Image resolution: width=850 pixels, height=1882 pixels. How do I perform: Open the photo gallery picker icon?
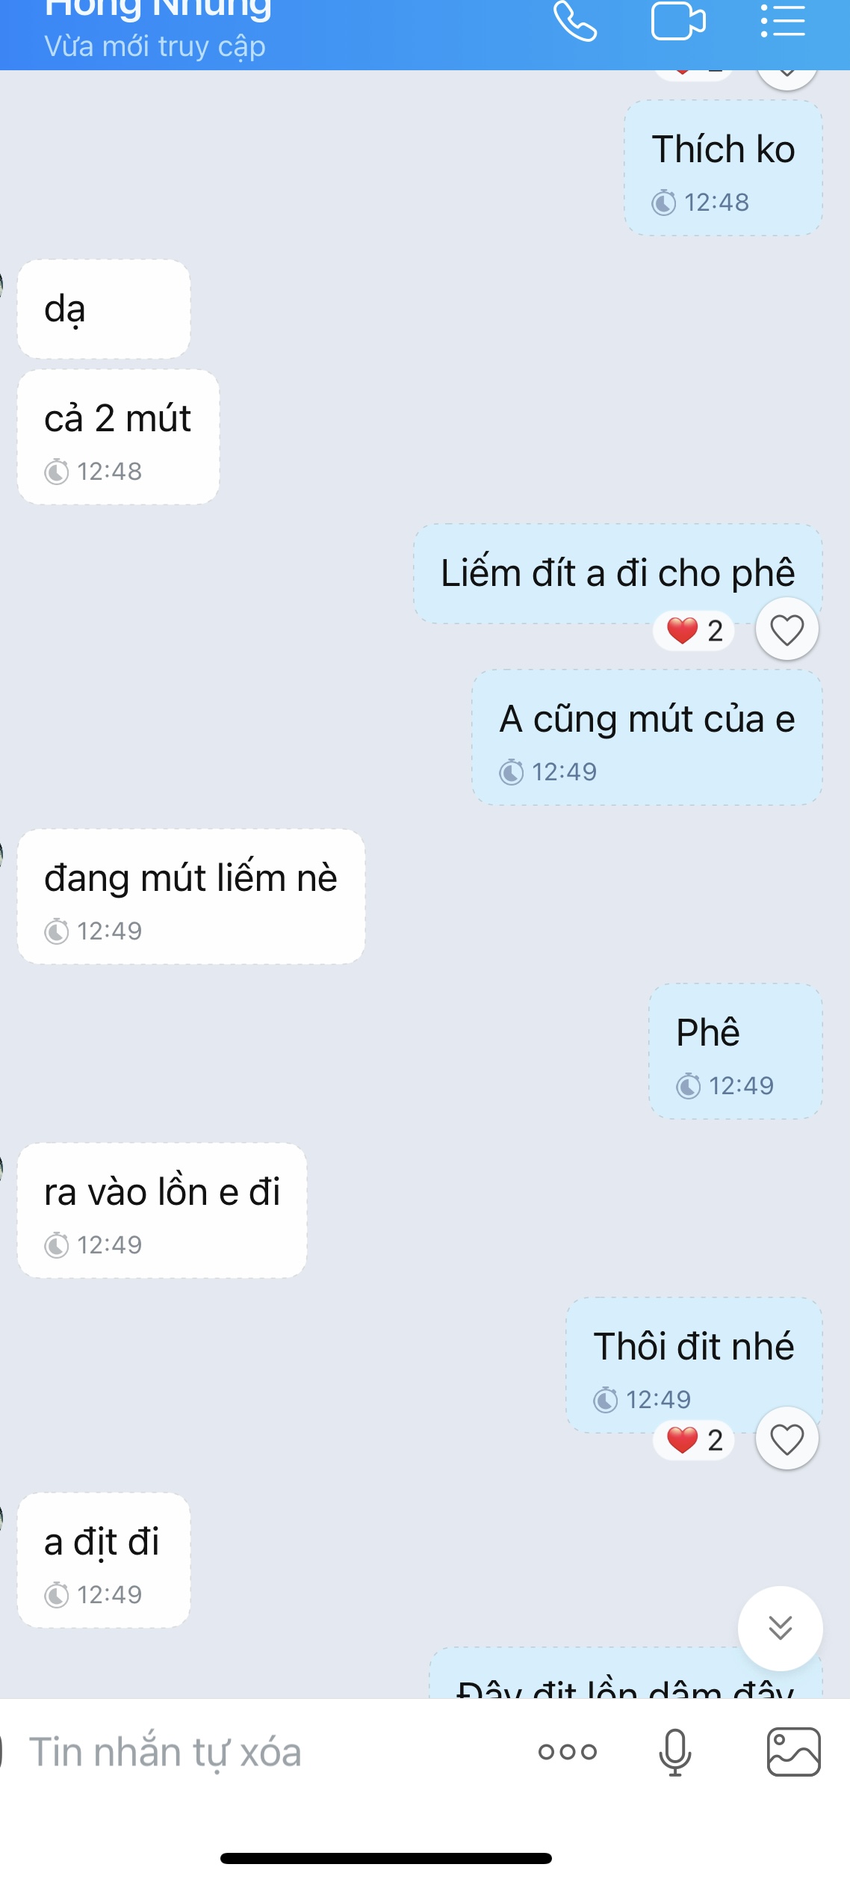[x=794, y=1751]
